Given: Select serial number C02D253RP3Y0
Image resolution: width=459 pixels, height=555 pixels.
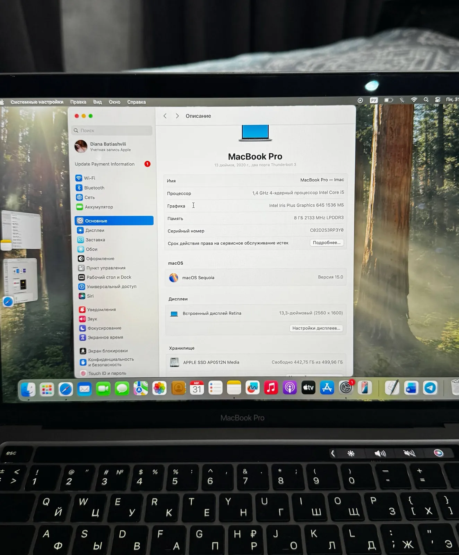Looking at the screenshot, I should 327,230.
